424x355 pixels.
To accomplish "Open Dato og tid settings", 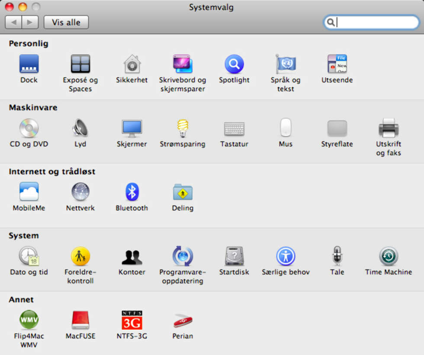I will [29, 256].
